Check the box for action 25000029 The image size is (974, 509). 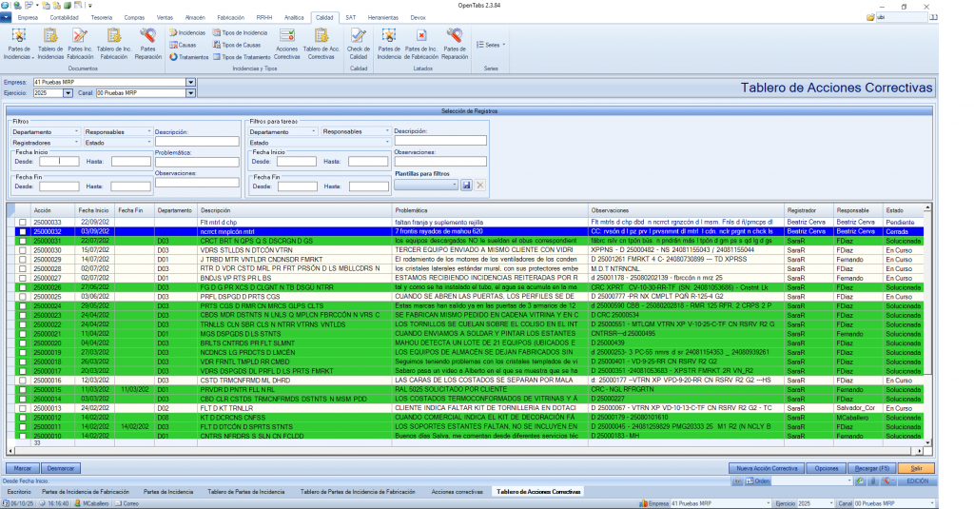tap(22, 259)
